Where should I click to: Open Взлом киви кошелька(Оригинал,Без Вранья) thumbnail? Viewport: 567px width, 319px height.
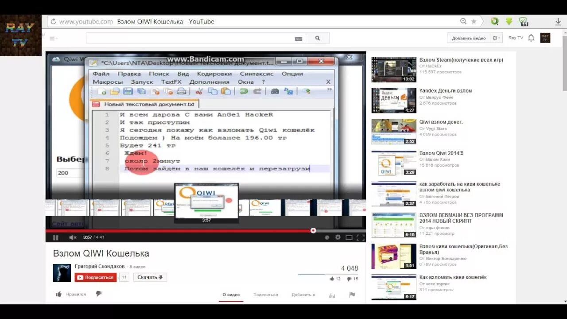coord(394,256)
